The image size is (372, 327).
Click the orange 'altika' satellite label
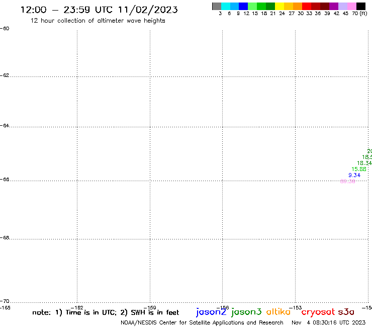pyautogui.click(x=278, y=312)
